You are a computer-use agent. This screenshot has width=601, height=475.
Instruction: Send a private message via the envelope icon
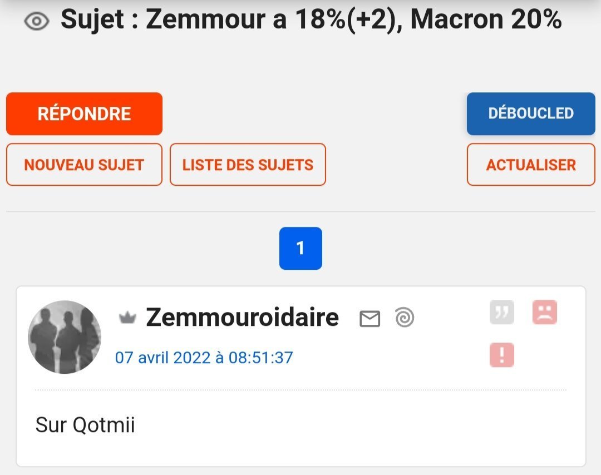(x=370, y=318)
